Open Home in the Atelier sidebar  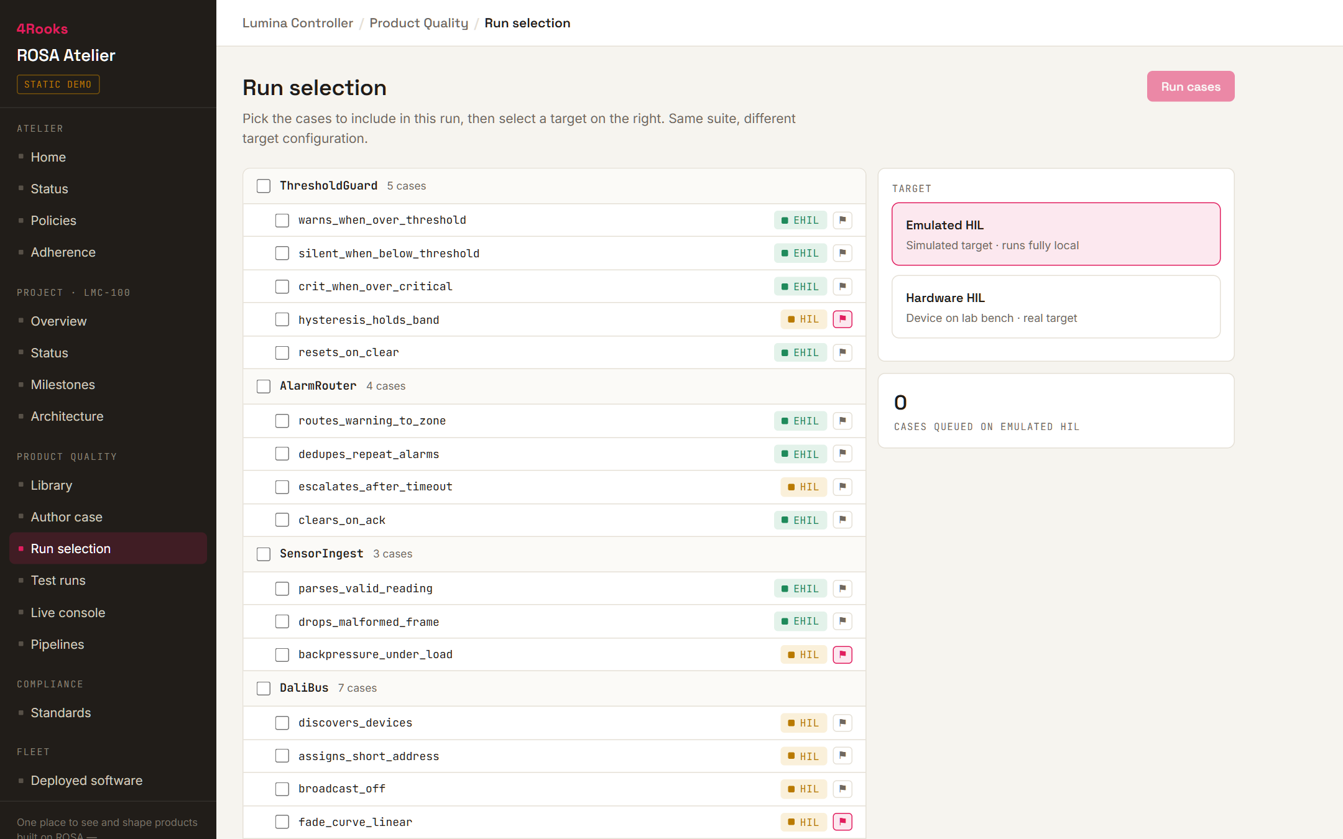pyautogui.click(x=108, y=157)
